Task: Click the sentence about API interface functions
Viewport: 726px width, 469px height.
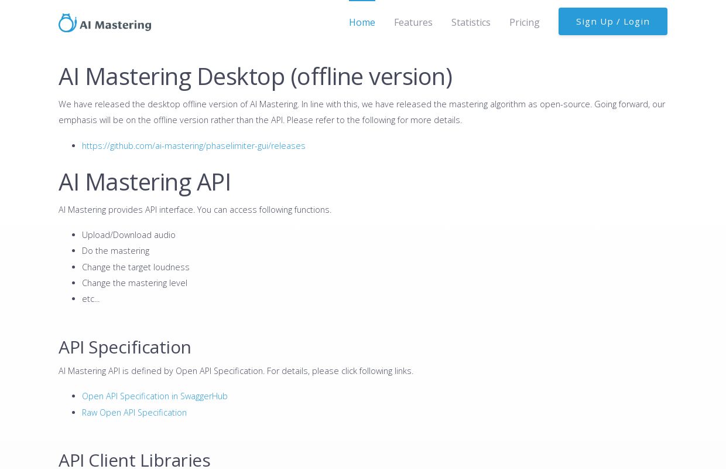Action: tap(195, 209)
